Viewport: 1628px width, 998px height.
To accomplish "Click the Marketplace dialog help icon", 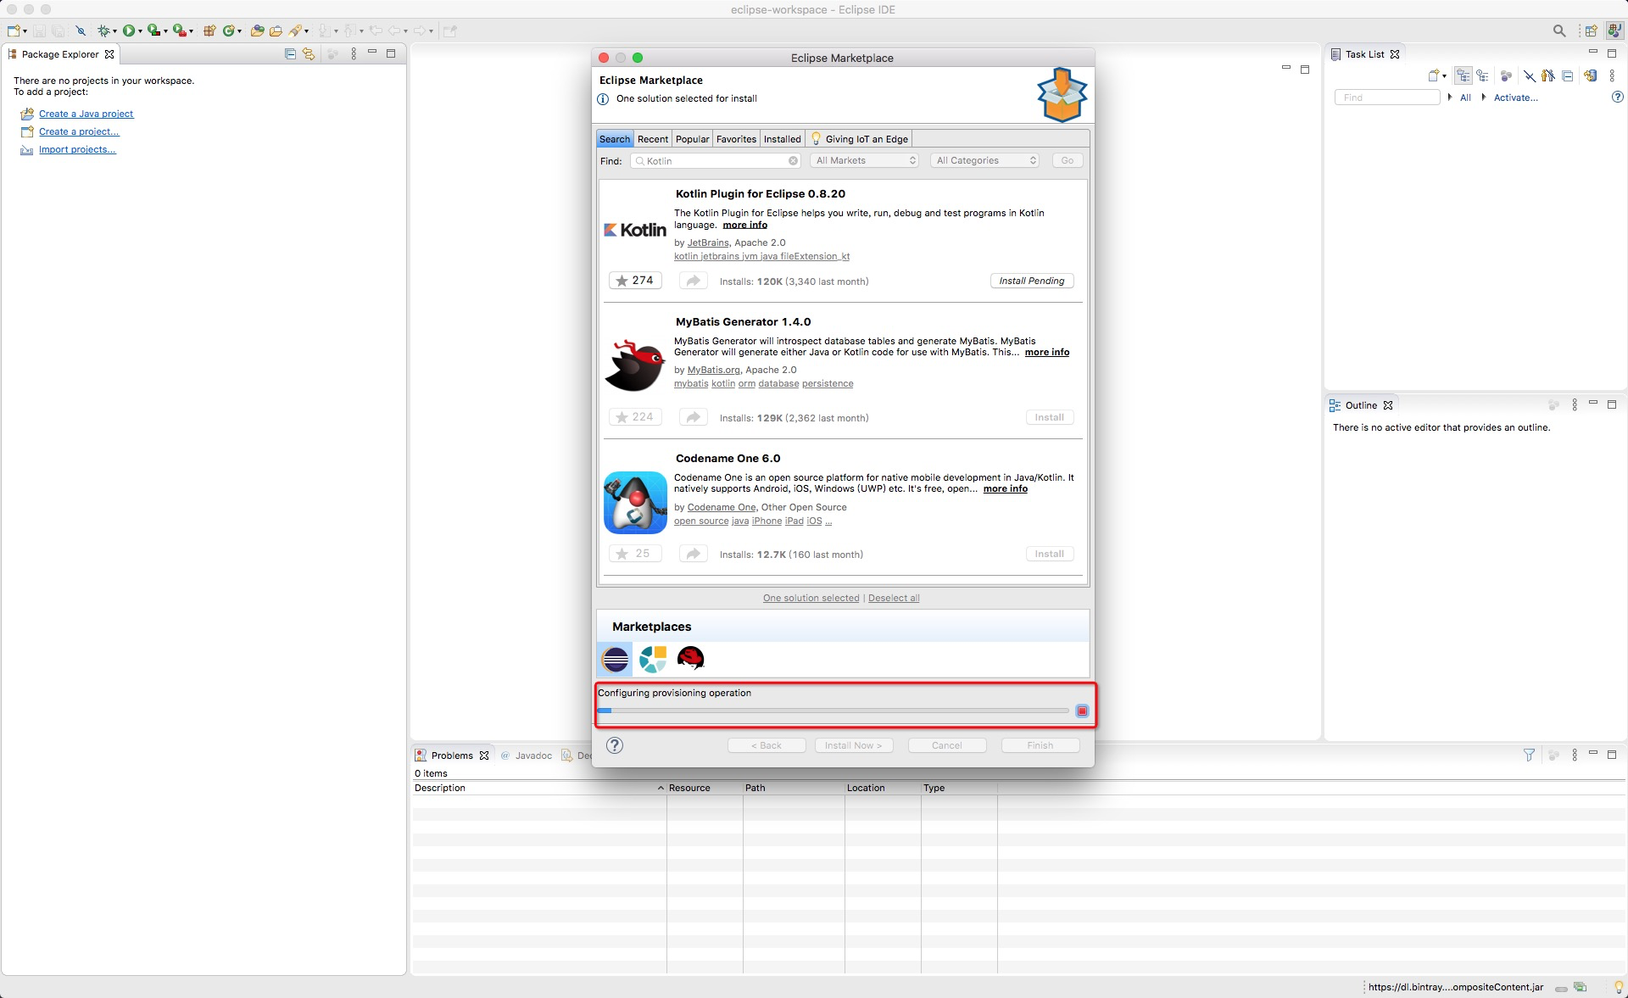I will point(615,745).
